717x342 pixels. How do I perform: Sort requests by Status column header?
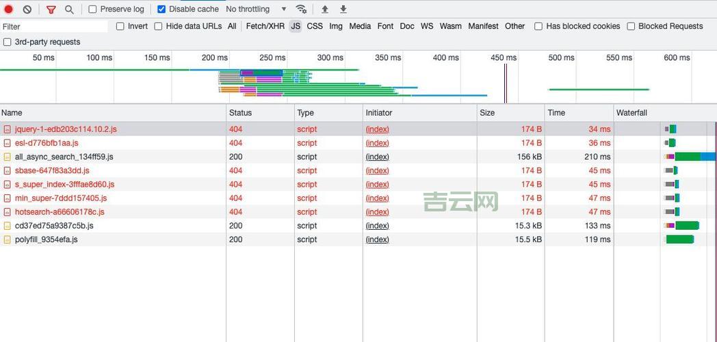(240, 113)
